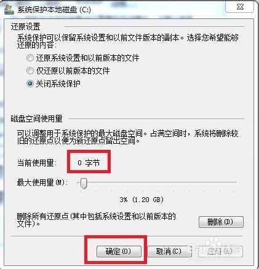
Task: Click the 系统保护本地磁盘 (C:) title text
Action: point(54,10)
